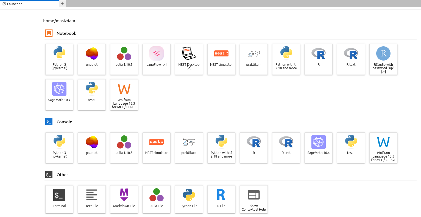
Task: Open console for Python with tf 2.18
Action: click(221, 148)
